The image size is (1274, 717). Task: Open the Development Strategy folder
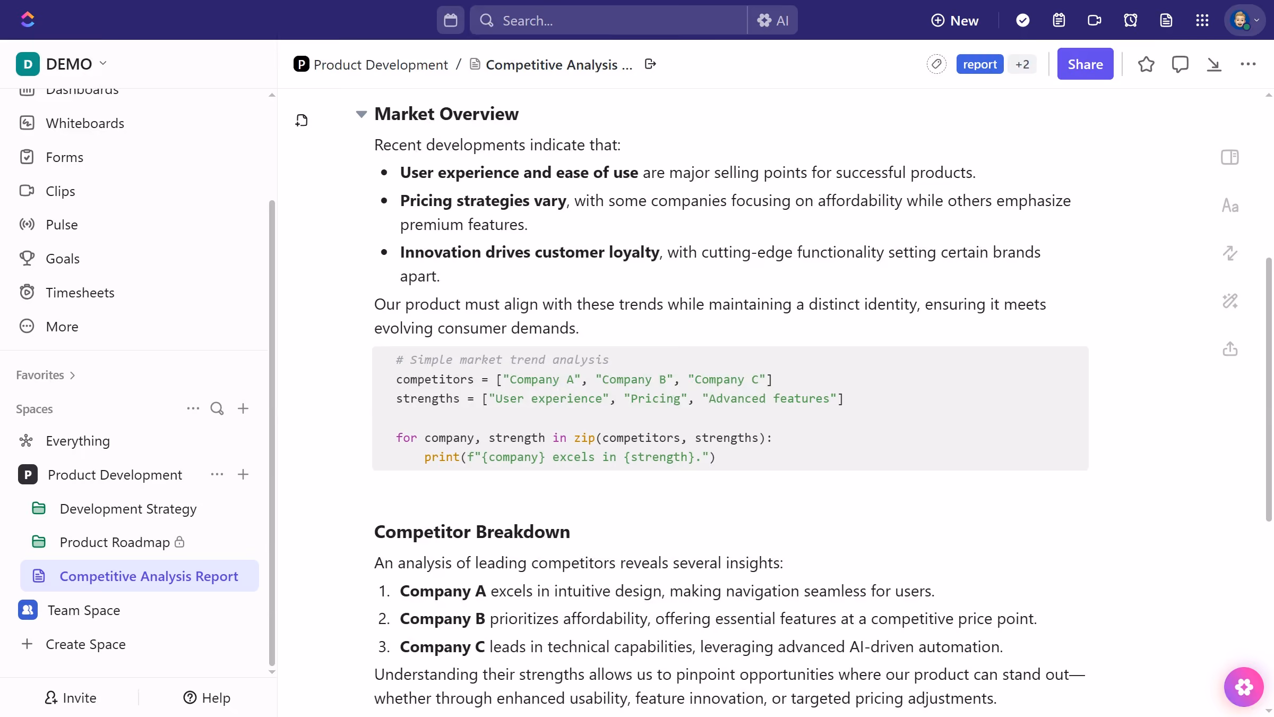point(128,509)
